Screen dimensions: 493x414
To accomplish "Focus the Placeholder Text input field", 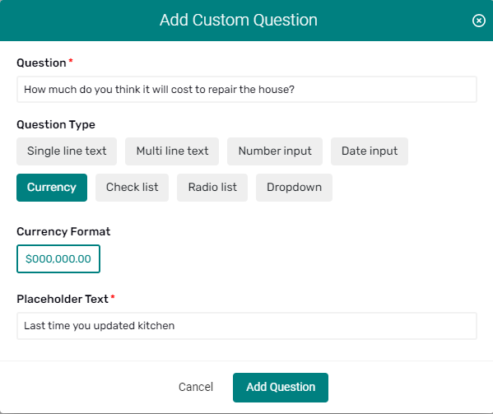I will point(247,326).
